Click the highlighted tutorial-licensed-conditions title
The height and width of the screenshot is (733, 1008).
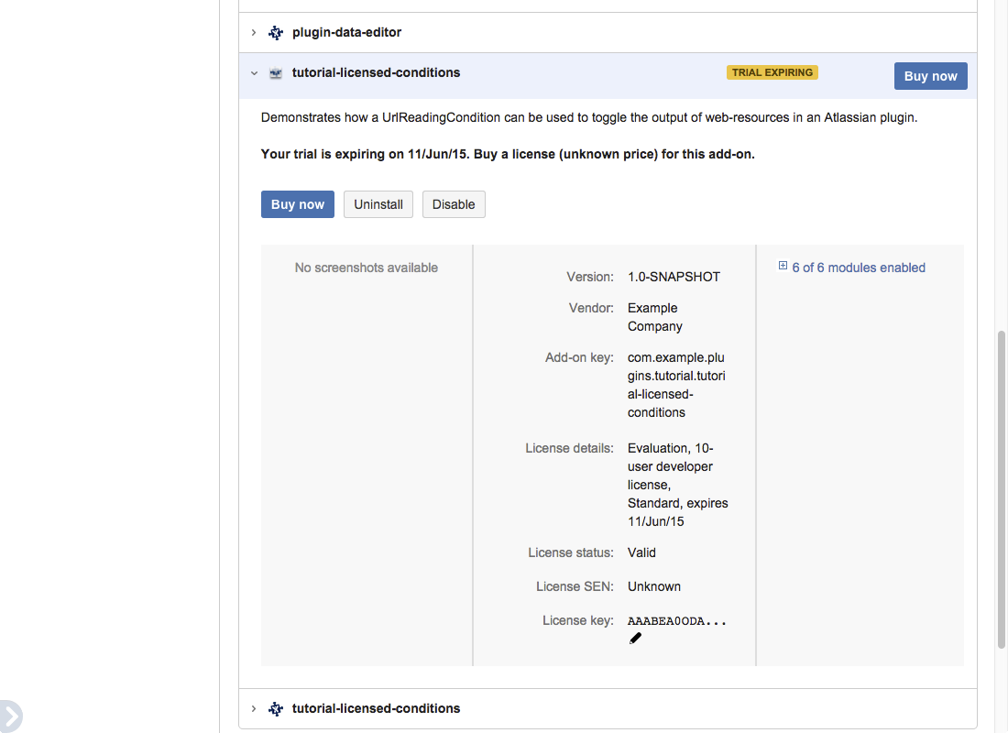click(x=376, y=72)
